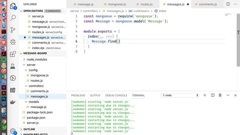
Task: Open the Spotify icon in the dock
Action: click(4, 60)
